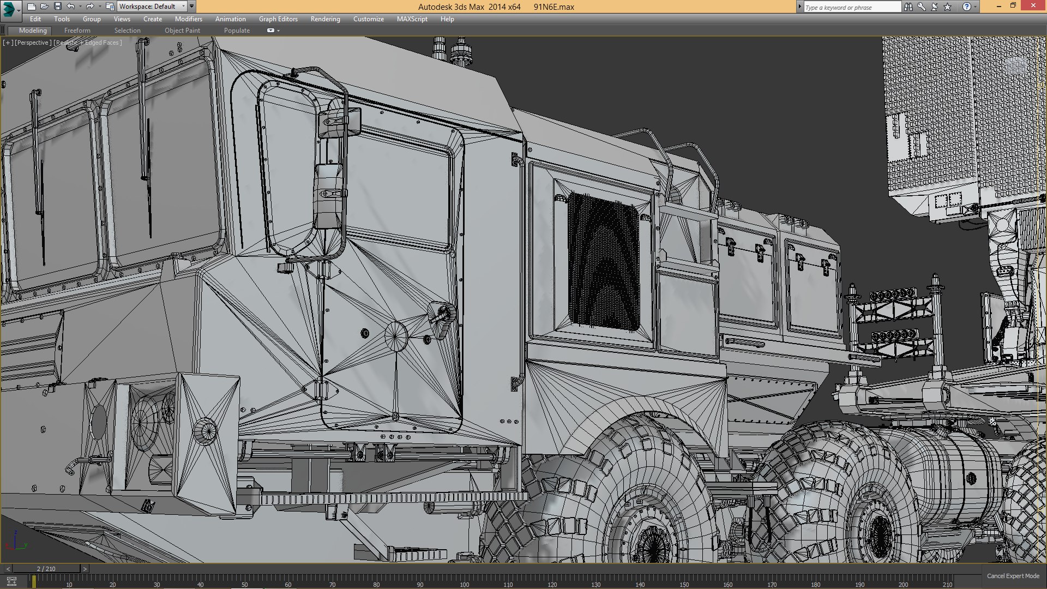Step to previous frame with < arrow
The image size is (1047, 589).
point(8,569)
